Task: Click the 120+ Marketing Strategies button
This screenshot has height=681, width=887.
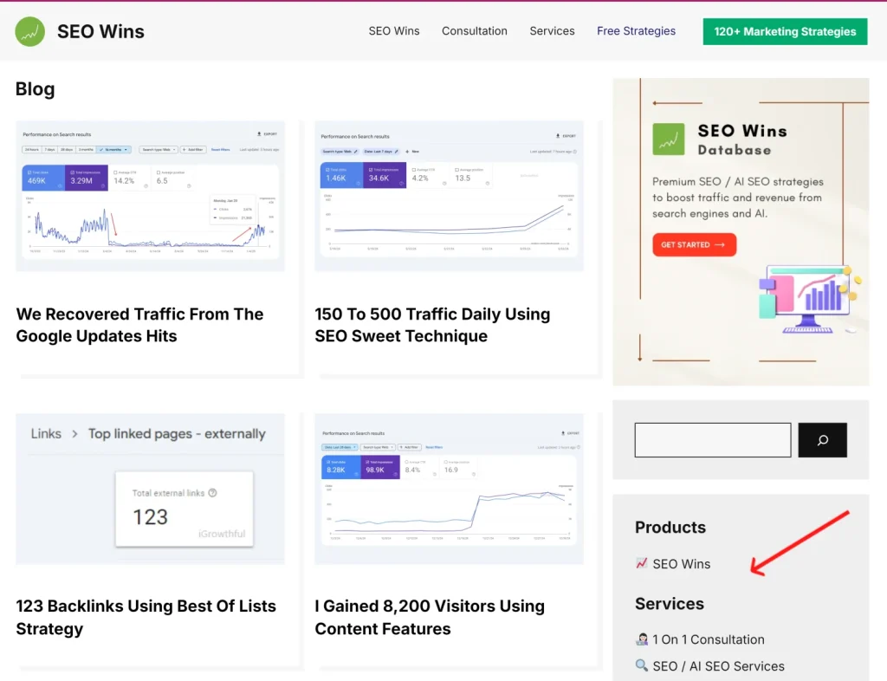Action: pos(785,31)
